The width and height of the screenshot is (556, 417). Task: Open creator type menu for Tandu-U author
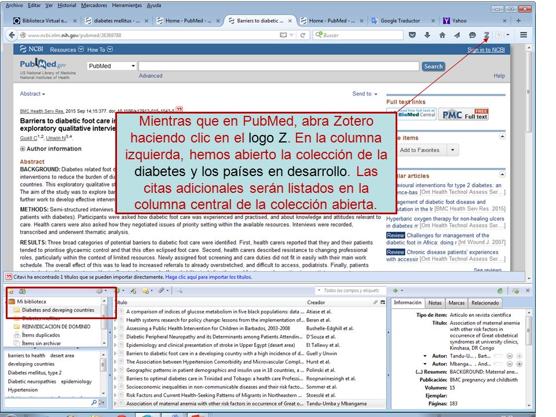[x=425, y=356]
